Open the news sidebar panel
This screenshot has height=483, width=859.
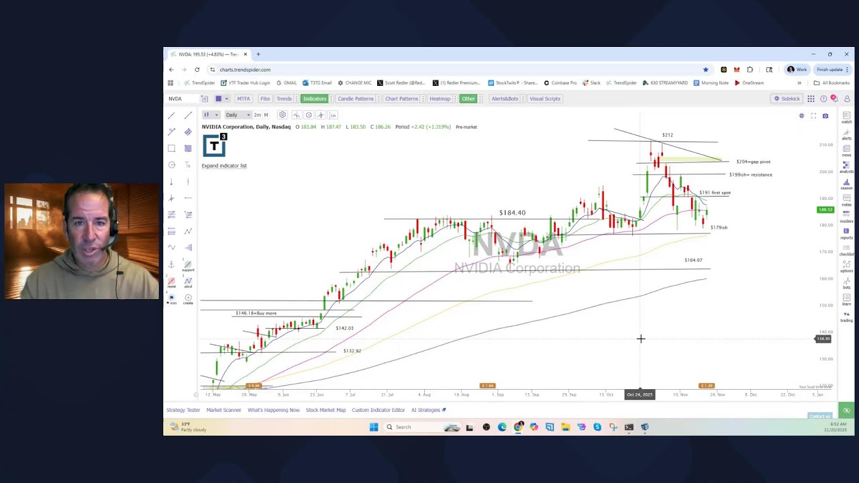[x=846, y=150]
